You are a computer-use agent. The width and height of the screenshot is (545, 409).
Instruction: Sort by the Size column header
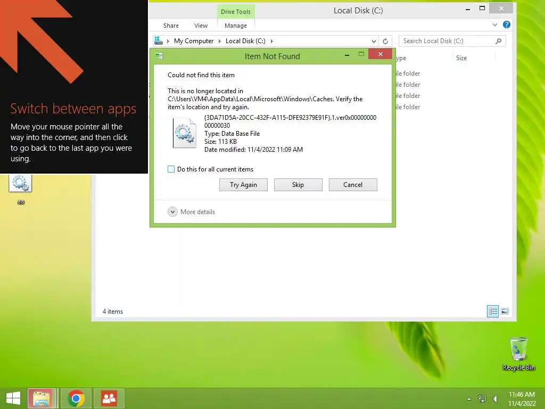[x=461, y=58]
